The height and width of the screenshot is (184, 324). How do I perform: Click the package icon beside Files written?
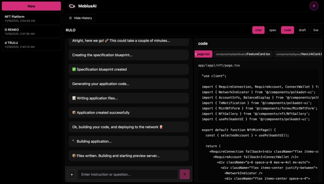(x=74, y=156)
